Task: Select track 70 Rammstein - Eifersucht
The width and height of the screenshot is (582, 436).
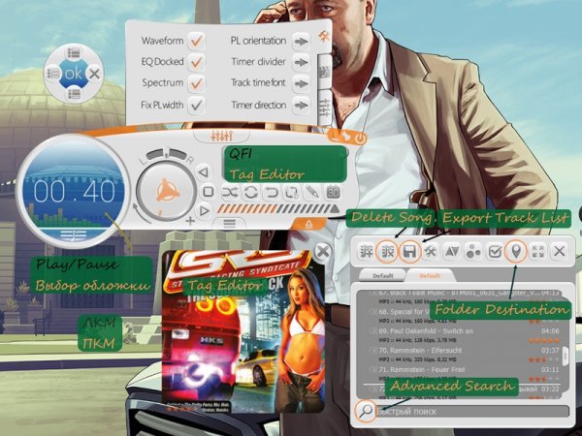Action: [x=464, y=355]
